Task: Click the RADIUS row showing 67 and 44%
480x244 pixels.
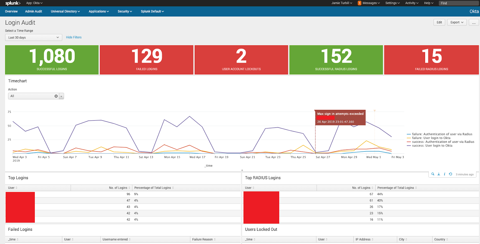Action: (x=361, y=194)
